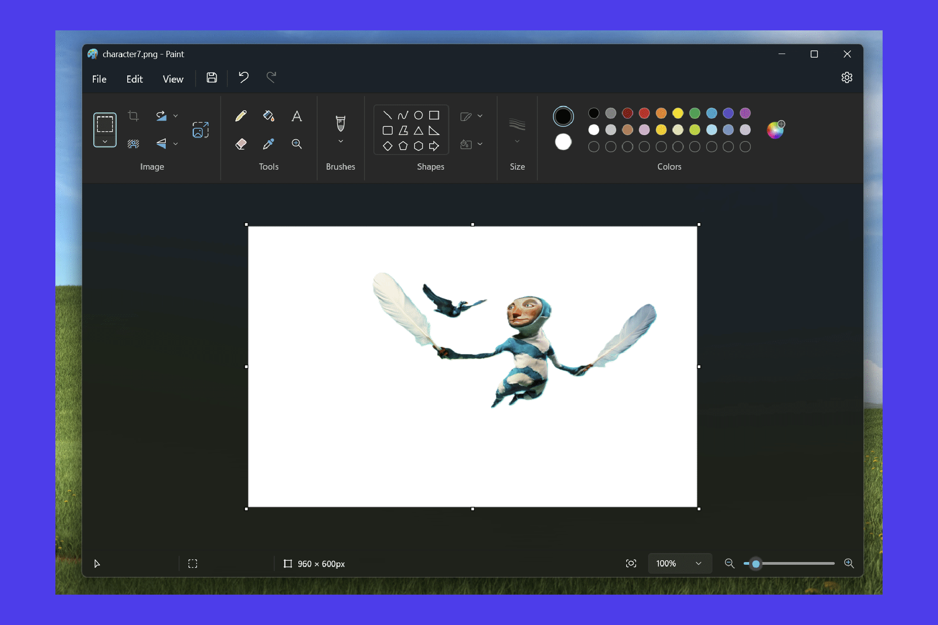This screenshot has width=938, height=625.
Task: Open Paint settings gear
Action: 847,78
